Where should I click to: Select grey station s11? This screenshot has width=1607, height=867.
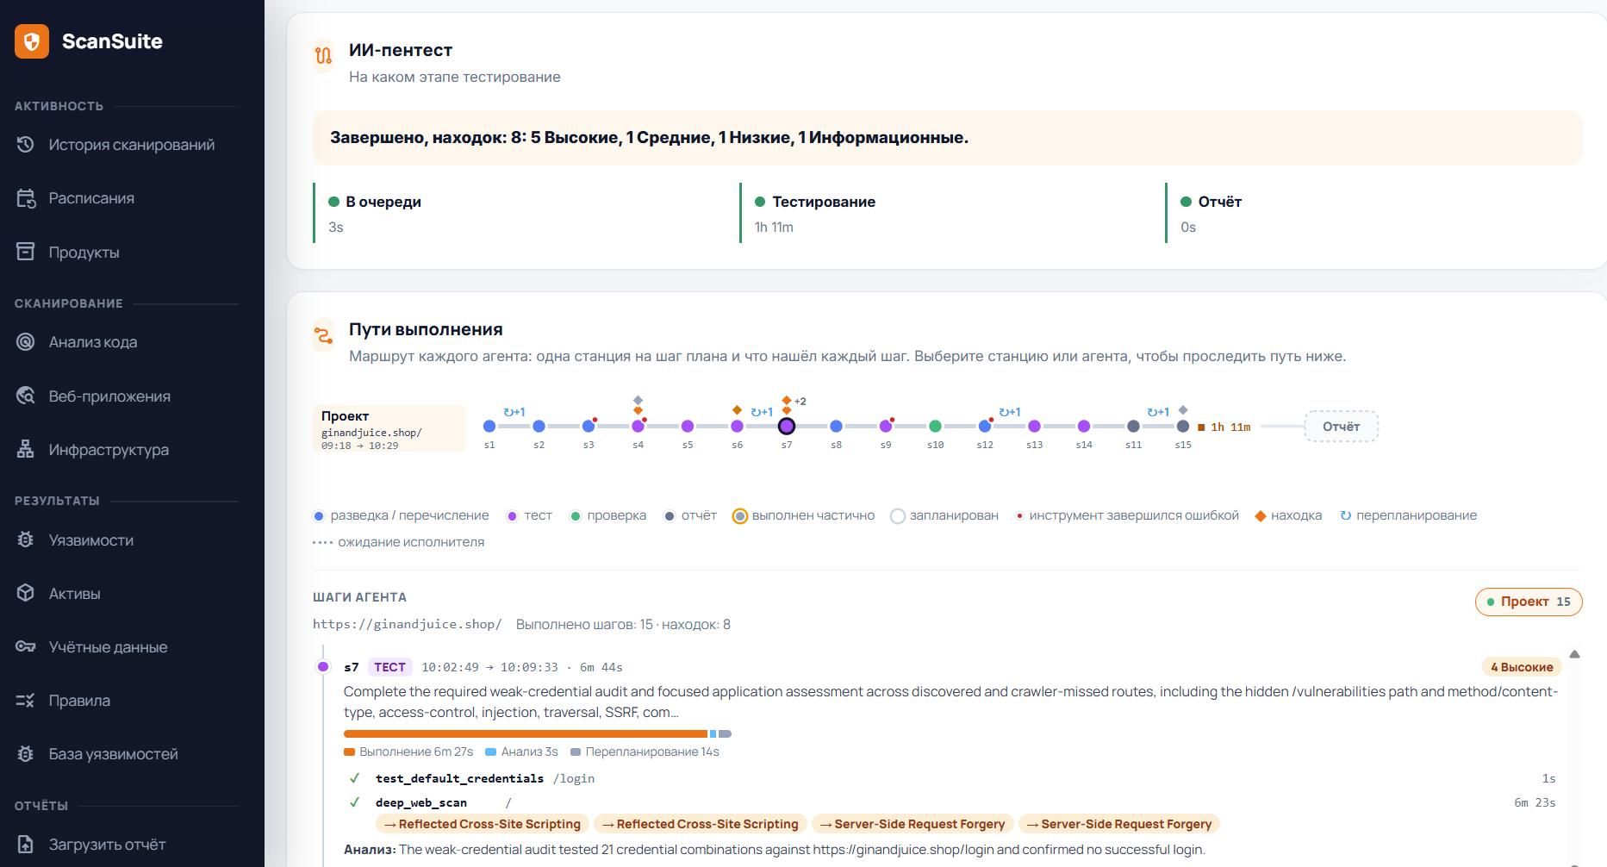[1133, 426]
